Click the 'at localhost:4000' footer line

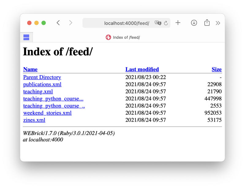[43, 140]
